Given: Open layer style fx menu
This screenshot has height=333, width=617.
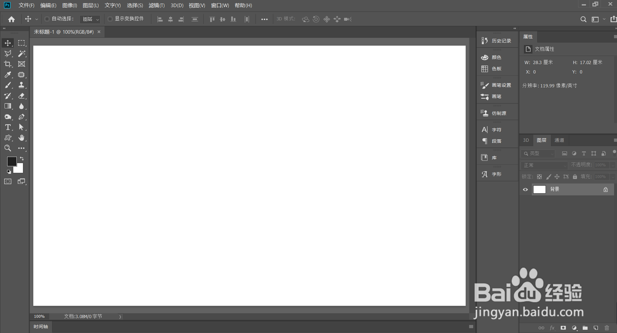Looking at the screenshot, I should [x=552, y=328].
